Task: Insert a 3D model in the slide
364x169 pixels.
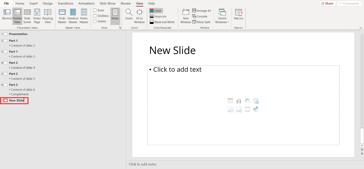Action: pos(256,101)
